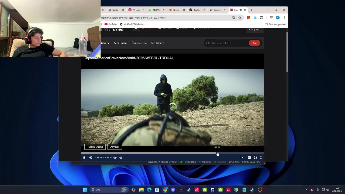Seek along the video progress bar
345x194 pixels.
click(x=172, y=153)
